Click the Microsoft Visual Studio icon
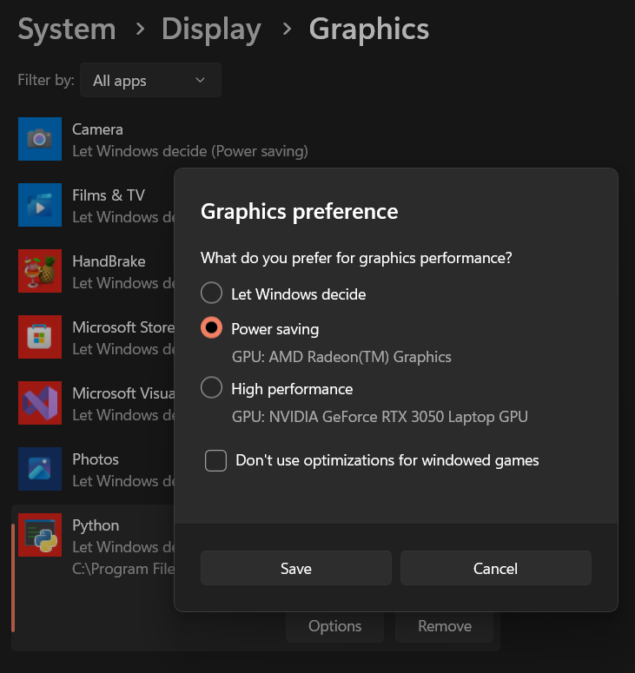The height and width of the screenshot is (673, 635). coord(40,403)
